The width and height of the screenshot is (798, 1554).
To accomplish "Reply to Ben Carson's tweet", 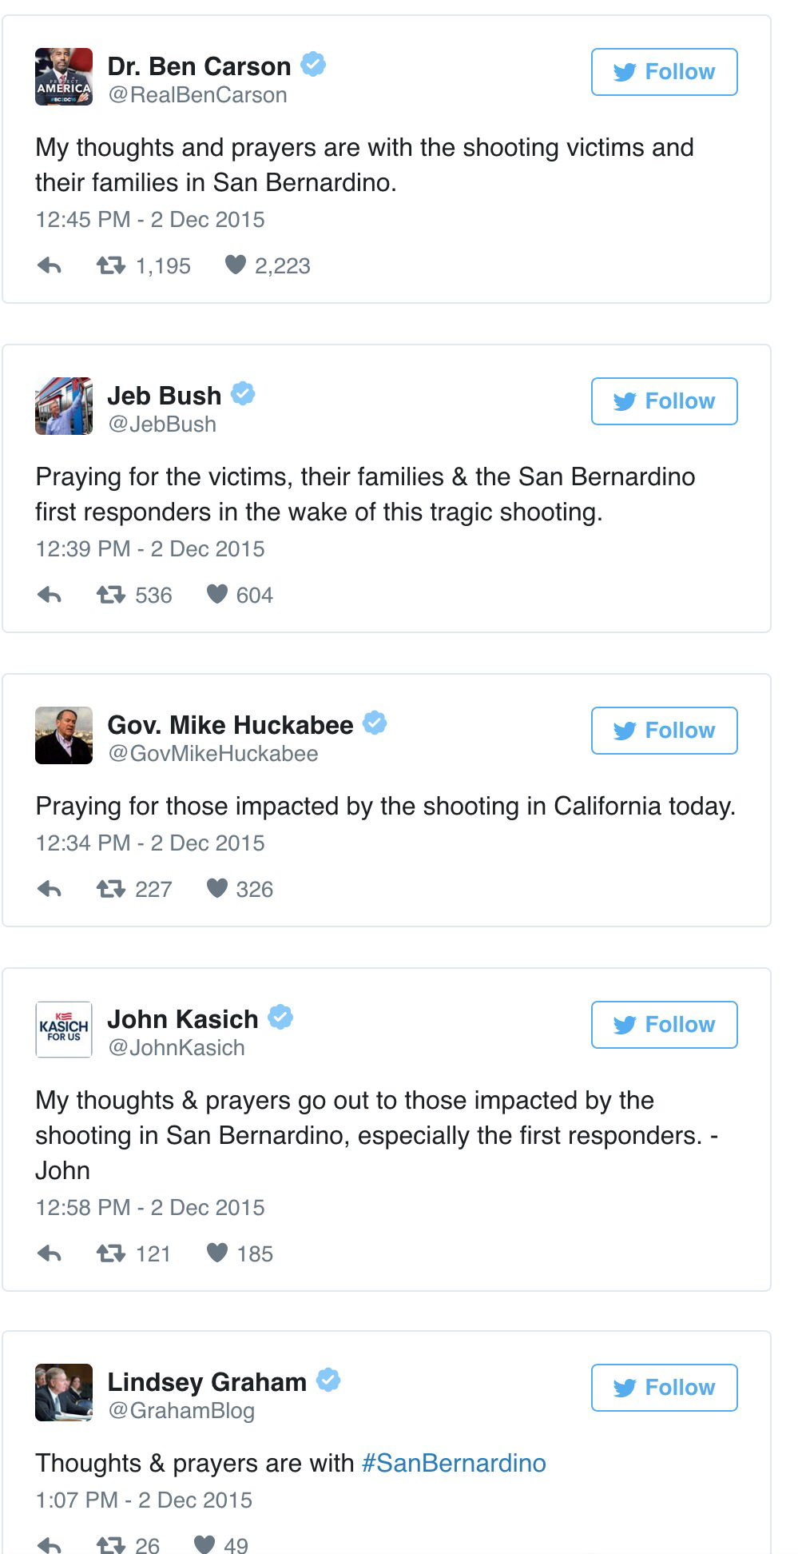I will 50,265.
